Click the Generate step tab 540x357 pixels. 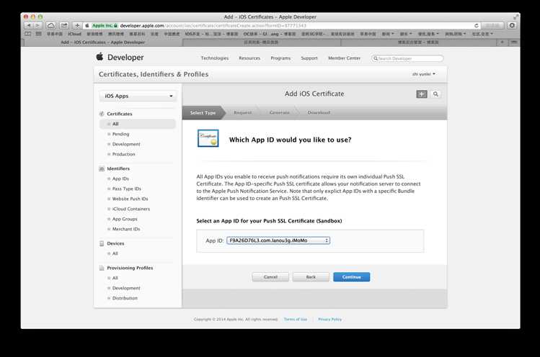click(280, 113)
